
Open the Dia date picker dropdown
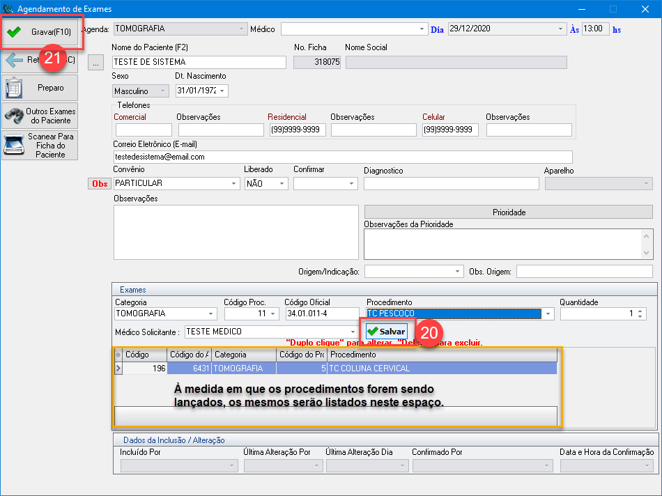(561, 29)
